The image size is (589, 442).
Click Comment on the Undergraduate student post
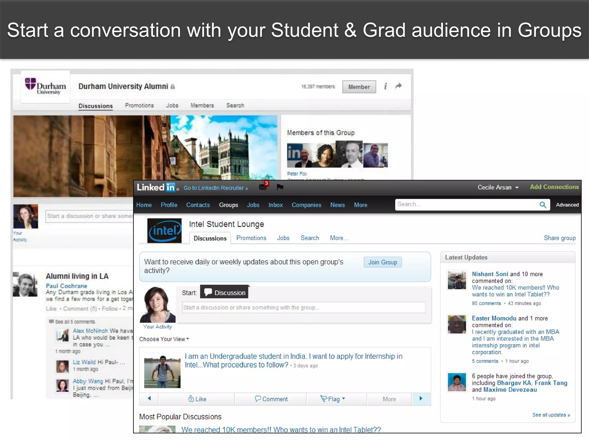point(271,399)
